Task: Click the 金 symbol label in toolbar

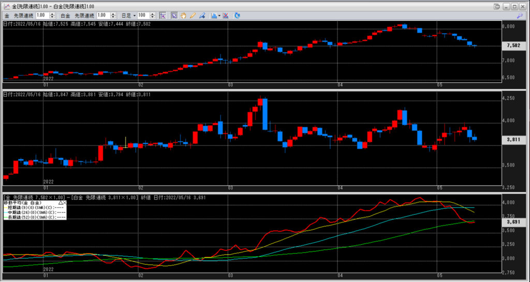Action: click(7, 16)
